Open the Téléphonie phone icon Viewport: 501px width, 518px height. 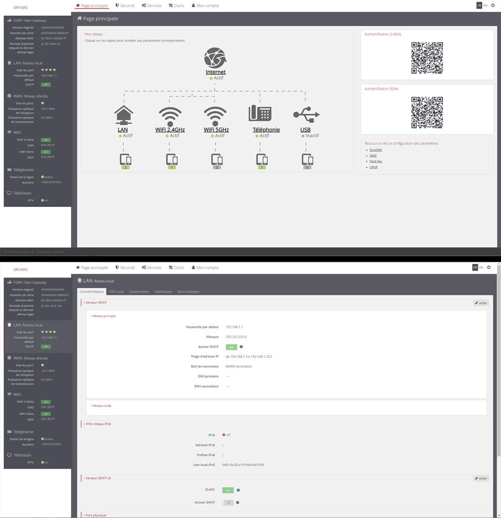tap(260, 114)
